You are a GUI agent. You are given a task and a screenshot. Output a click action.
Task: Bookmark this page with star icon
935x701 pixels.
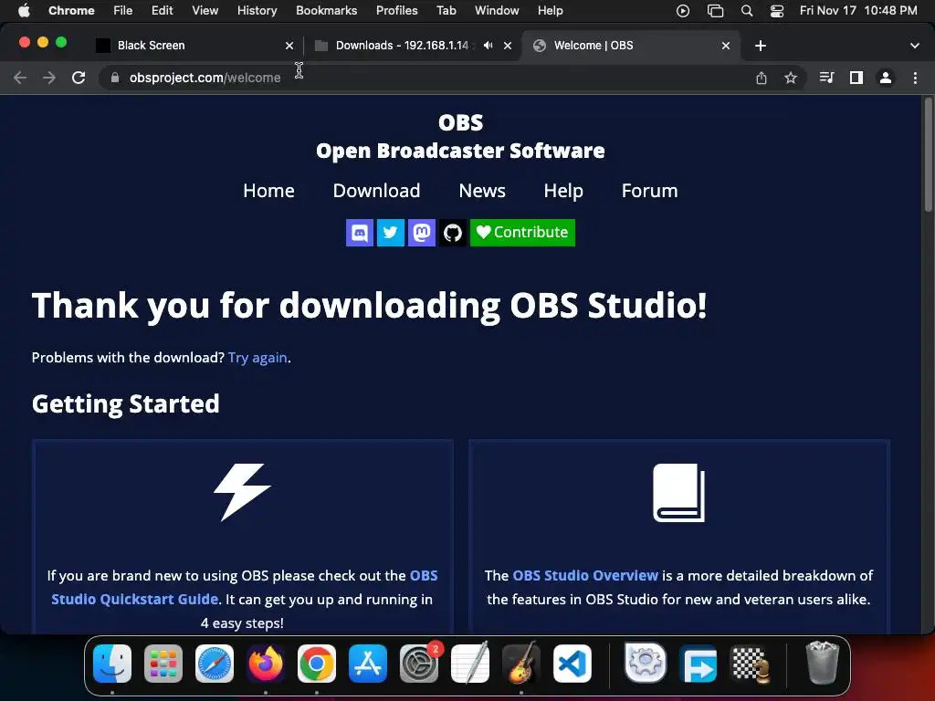tap(791, 78)
